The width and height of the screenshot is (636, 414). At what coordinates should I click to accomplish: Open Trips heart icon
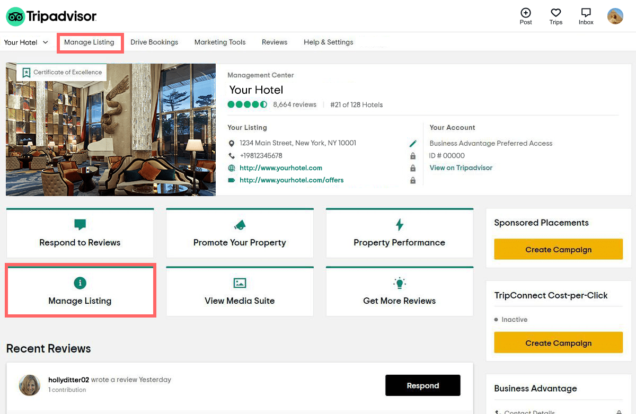556,13
